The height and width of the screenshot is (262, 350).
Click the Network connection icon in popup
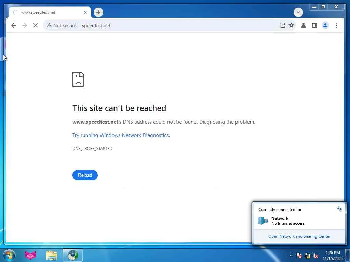263,220
